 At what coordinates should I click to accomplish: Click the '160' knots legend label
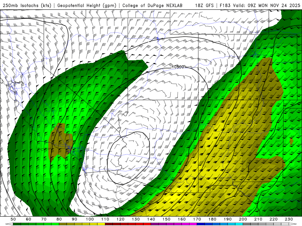click(x=182, y=219)
